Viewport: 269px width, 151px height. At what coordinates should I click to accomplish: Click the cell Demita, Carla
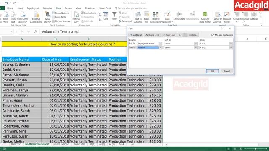(x=21, y=85)
